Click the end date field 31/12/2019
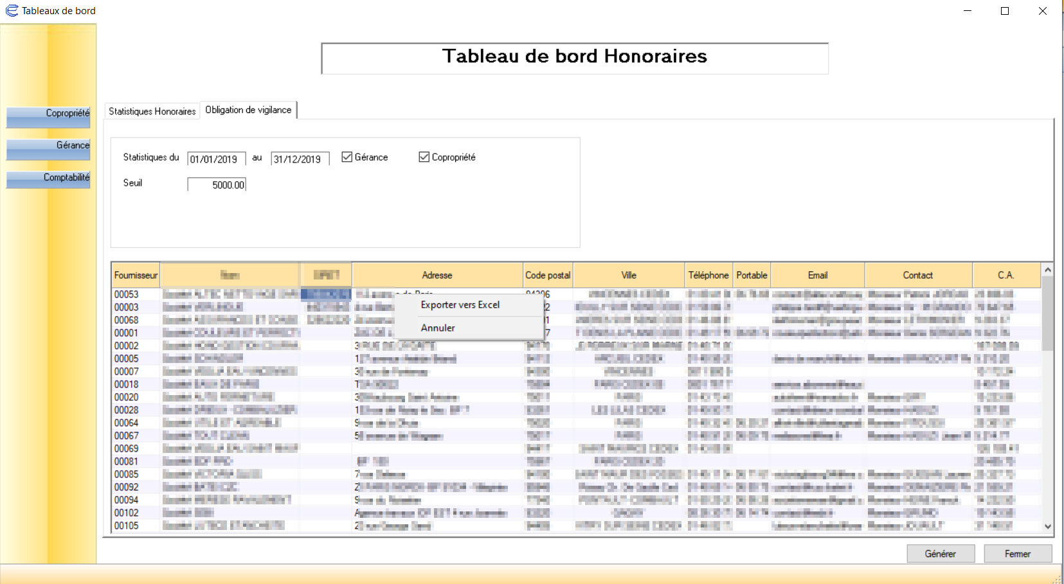The height and width of the screenshot is (584, 1064). point(300,159)
